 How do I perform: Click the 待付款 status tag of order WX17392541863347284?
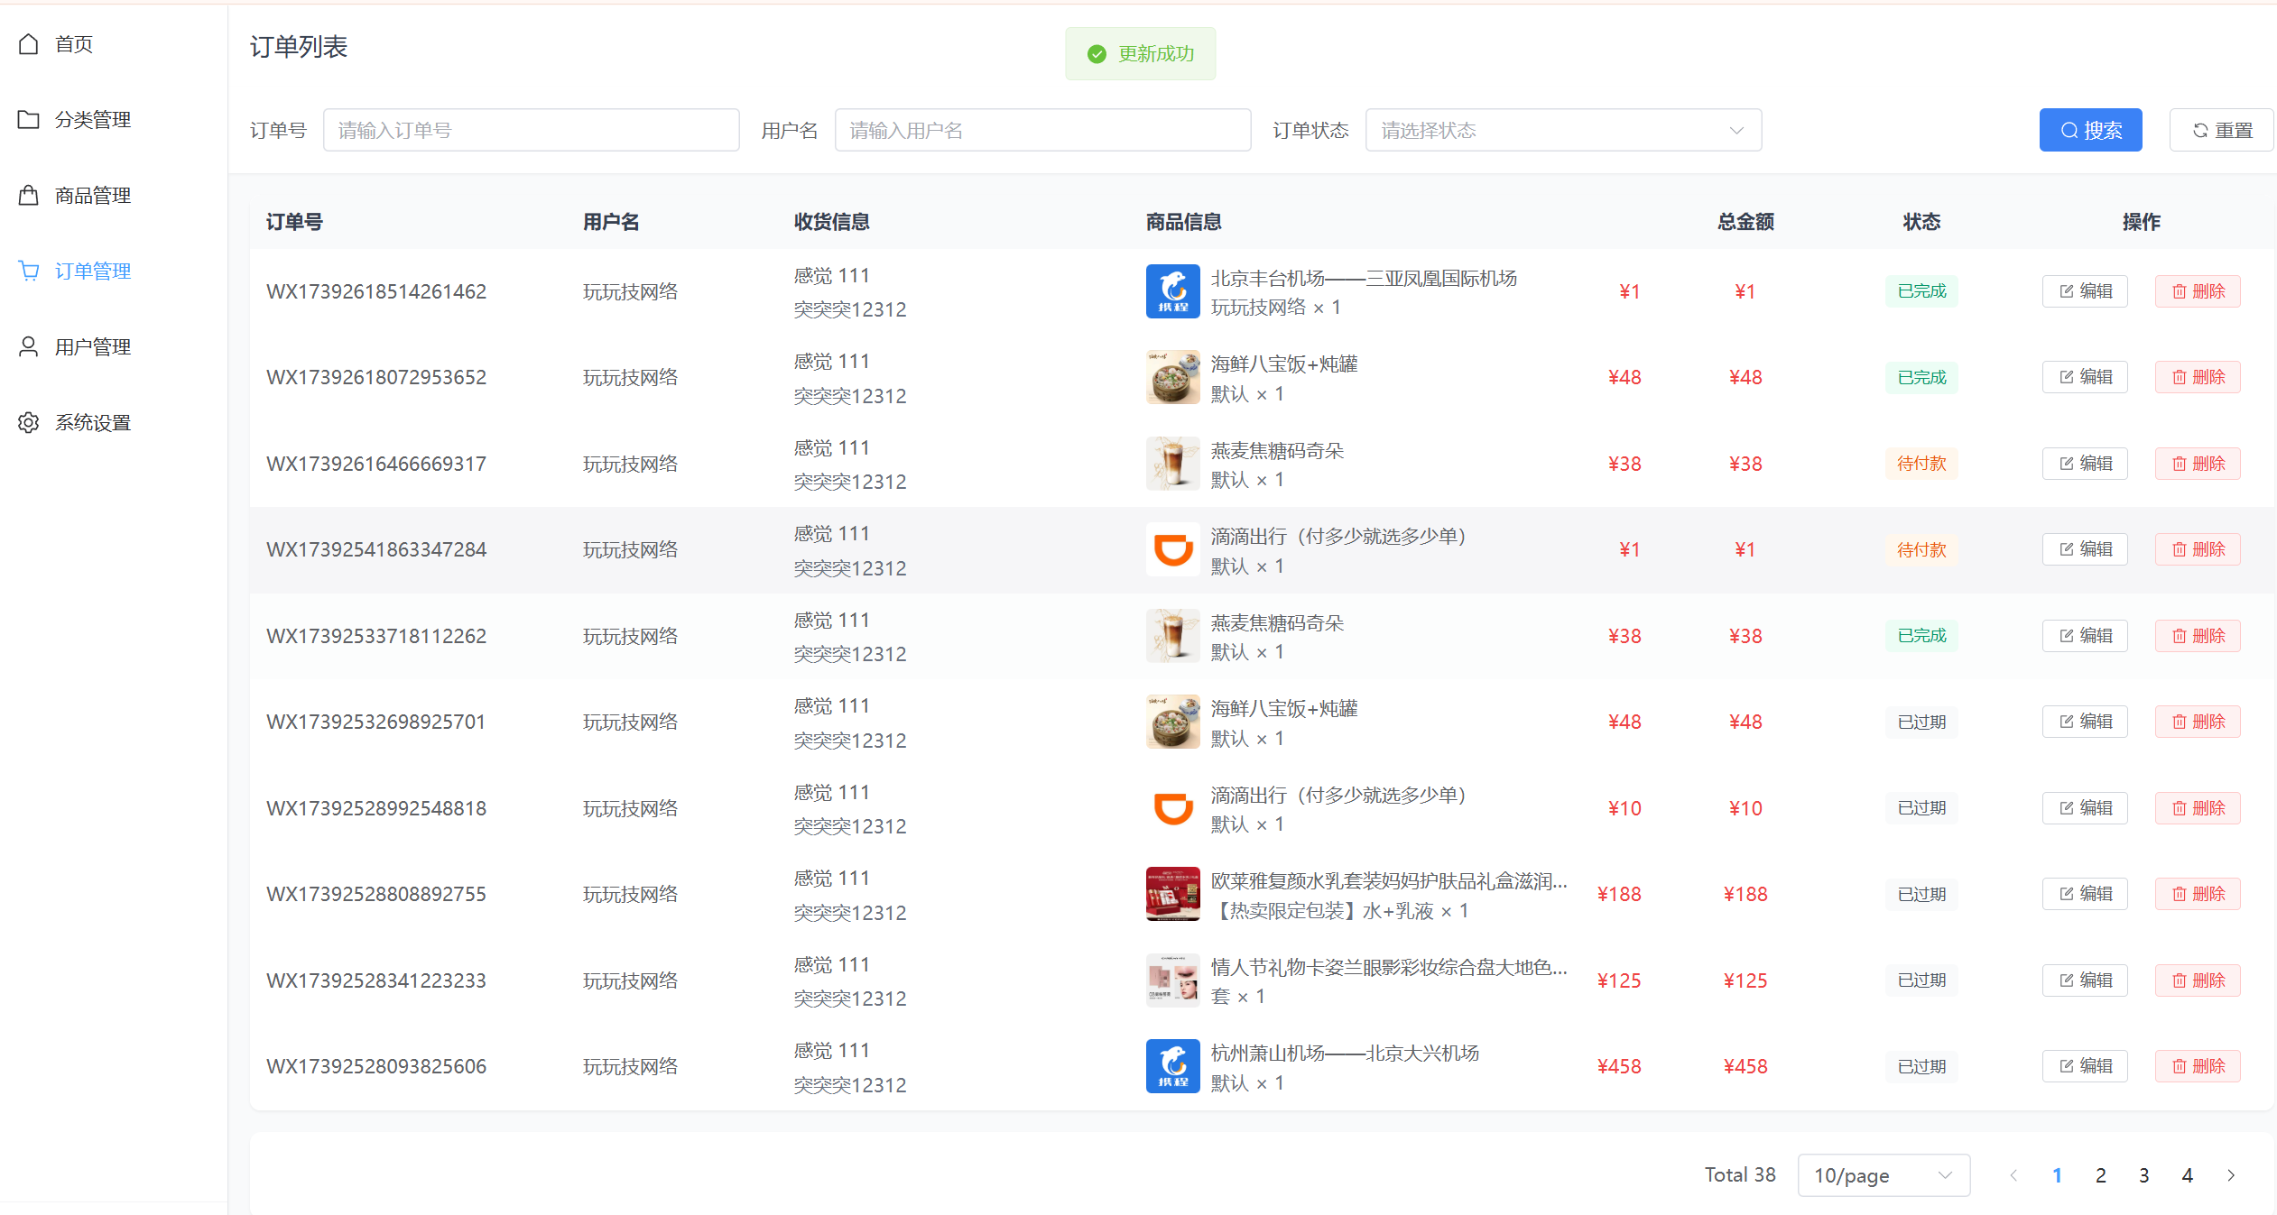[x=1921, y=549]
